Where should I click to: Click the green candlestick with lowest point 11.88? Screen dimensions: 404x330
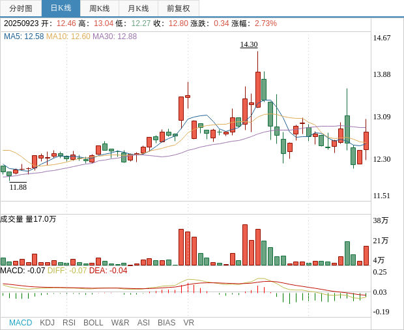click(9, 174)
